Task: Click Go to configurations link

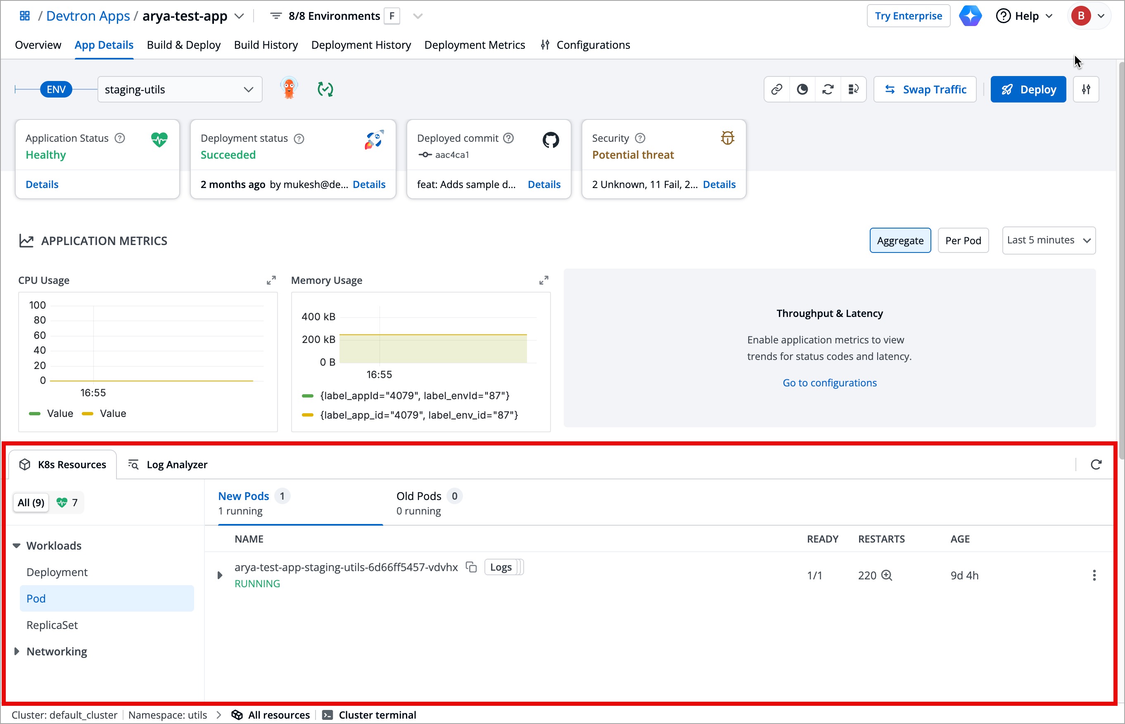Action: point(829,383)
